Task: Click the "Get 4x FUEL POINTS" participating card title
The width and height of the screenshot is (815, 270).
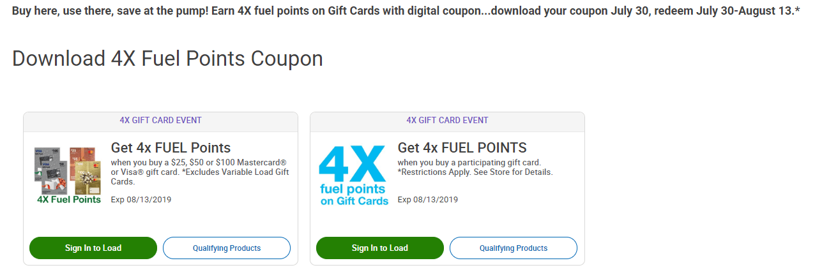Action: (462, 148)
